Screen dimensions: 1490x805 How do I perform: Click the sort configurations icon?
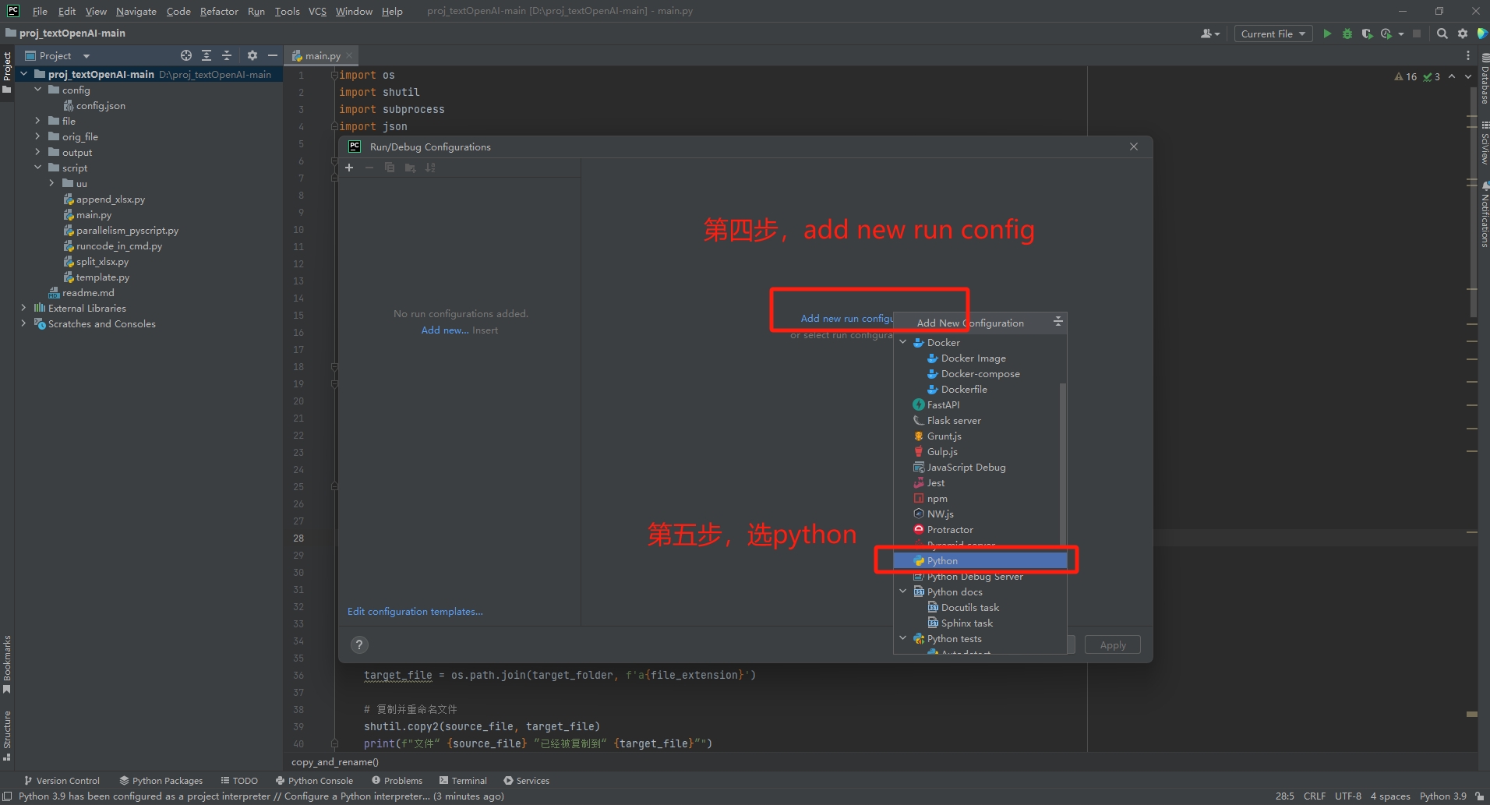tap(430, 168)
